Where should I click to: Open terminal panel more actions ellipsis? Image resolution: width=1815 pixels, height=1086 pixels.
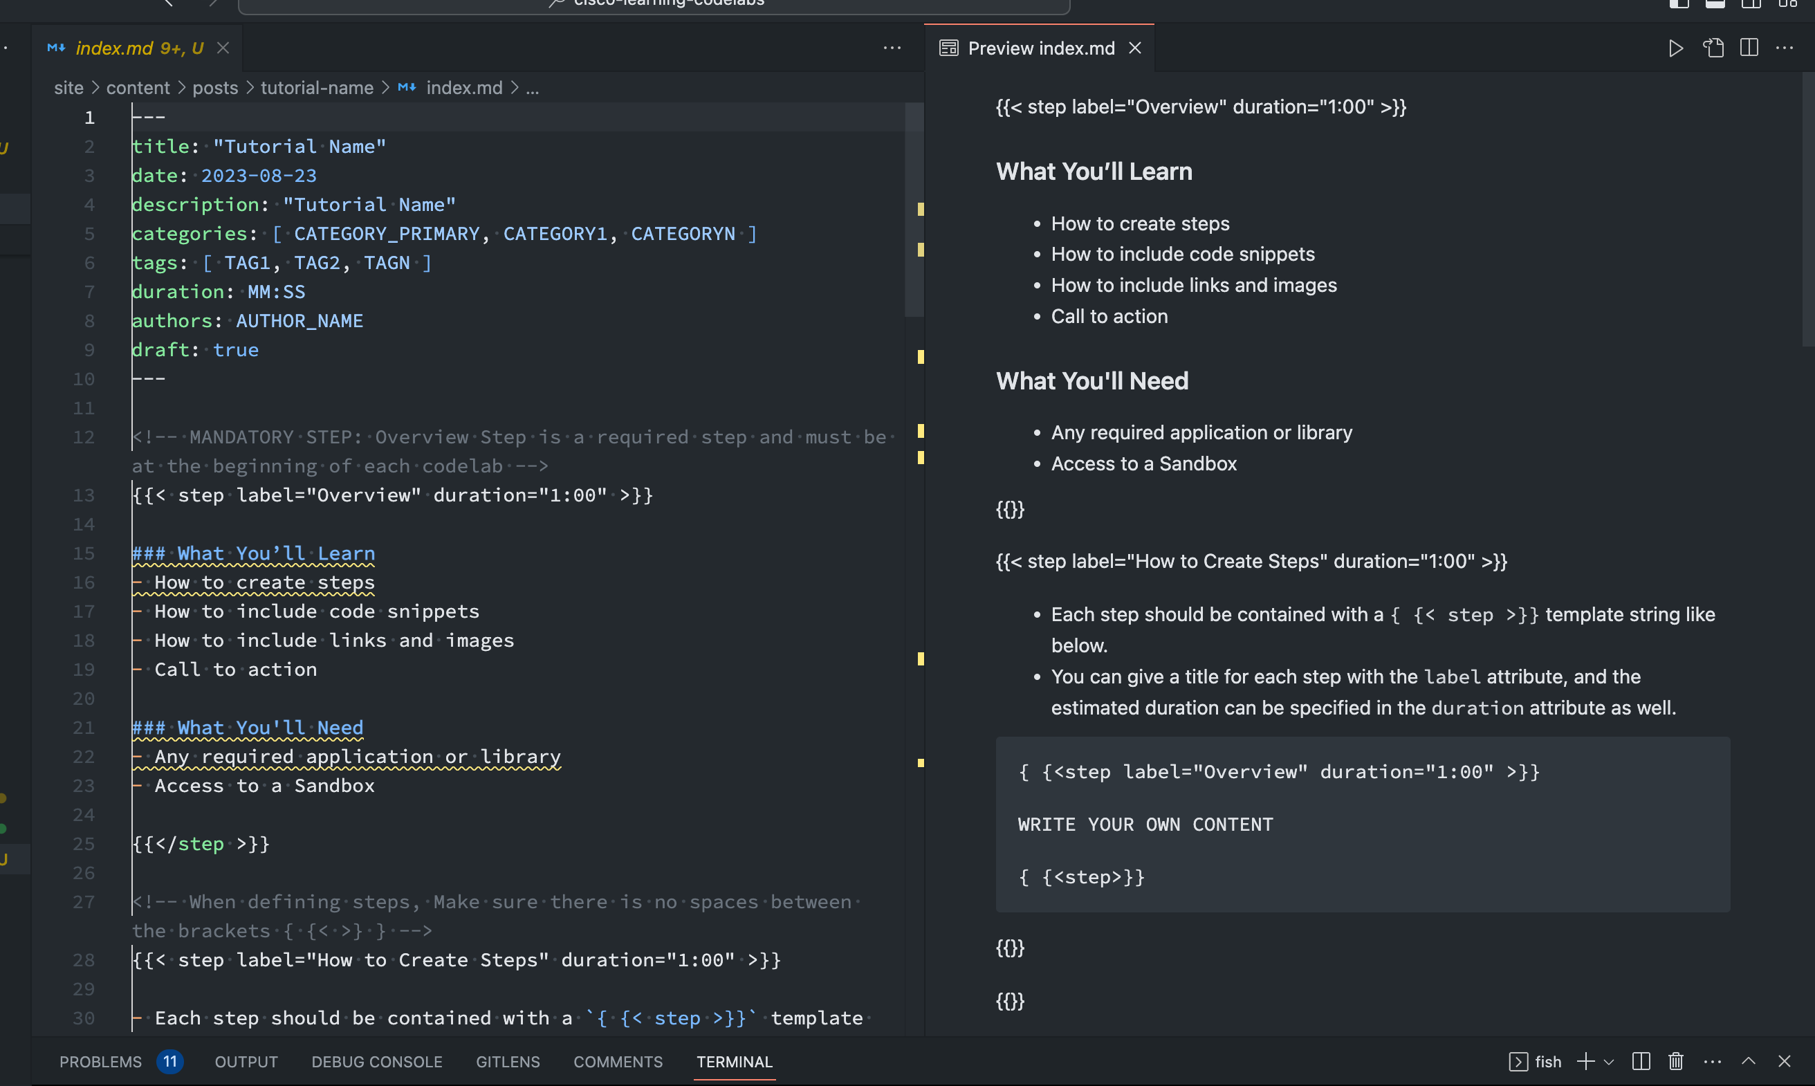coord(1713,1061)
